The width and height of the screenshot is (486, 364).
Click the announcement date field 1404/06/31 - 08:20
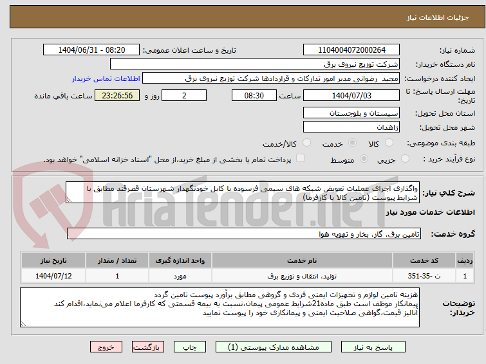(91, 50)
